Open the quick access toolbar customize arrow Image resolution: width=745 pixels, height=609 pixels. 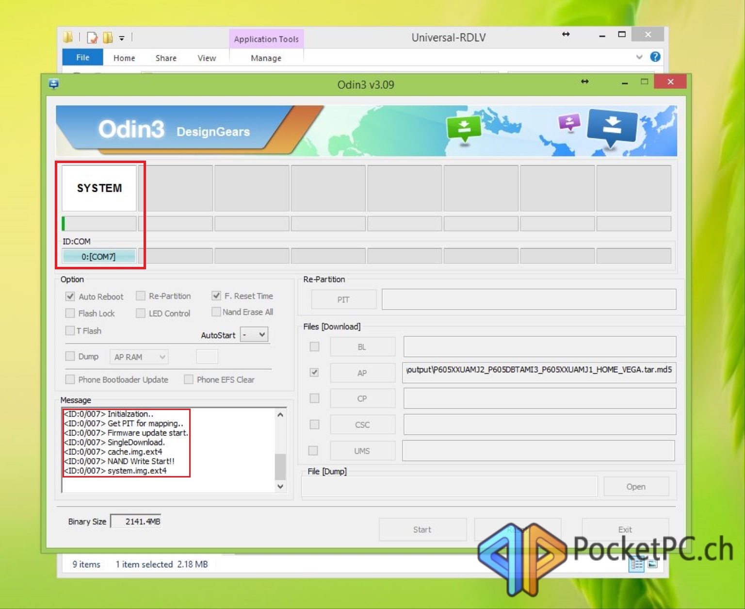122,38
